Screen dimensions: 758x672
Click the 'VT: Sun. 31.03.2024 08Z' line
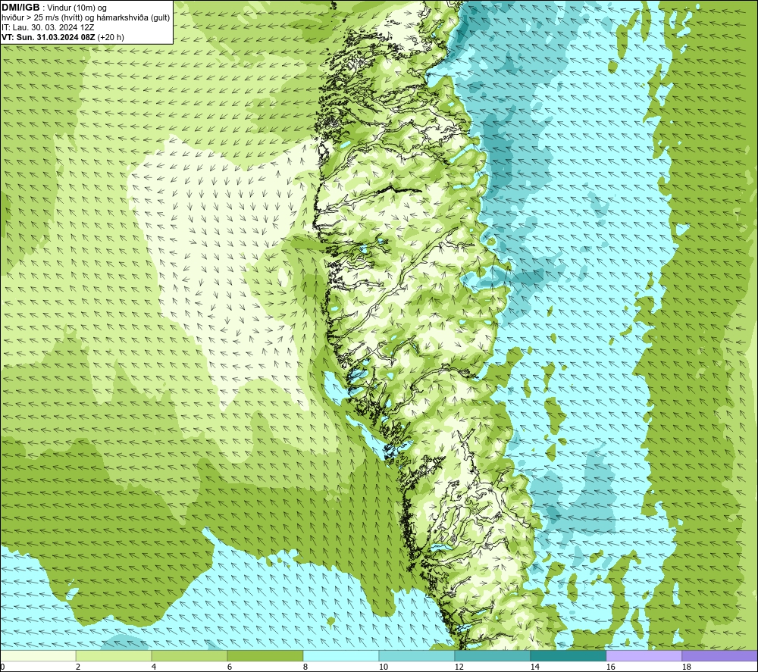click(x=63, y=36)
